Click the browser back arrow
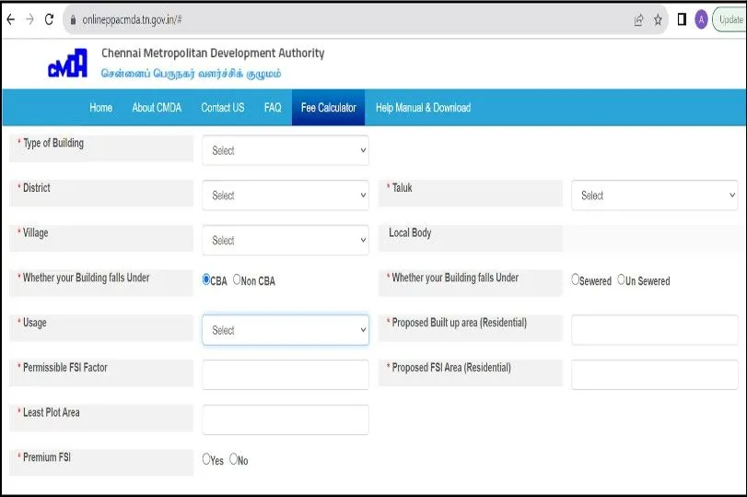 coord(10,19)
